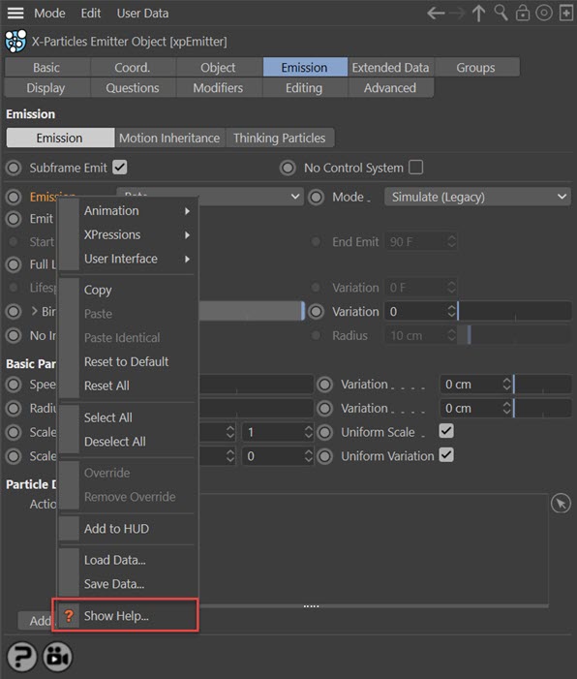Expand the Birthrate row chevron
The image size is (577, 679).
pos(34,311)
